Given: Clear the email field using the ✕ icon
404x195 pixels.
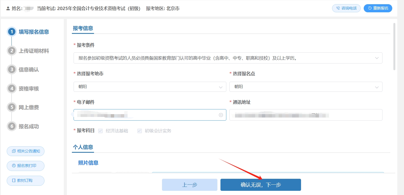Looking at the screenshot, I should [221, 115].
